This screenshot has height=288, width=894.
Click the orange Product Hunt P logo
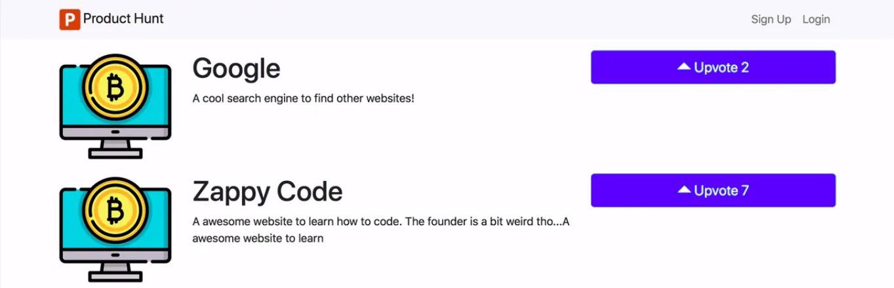coord(70,20)
